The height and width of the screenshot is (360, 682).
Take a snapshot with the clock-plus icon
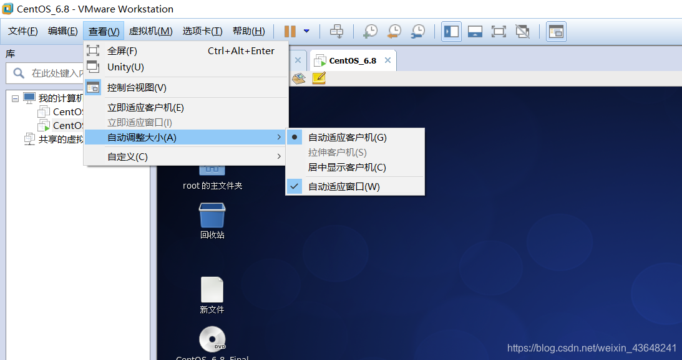pos(370,31)
